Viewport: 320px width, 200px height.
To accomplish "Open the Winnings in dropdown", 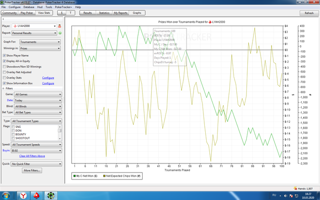I will pos(40,48).
